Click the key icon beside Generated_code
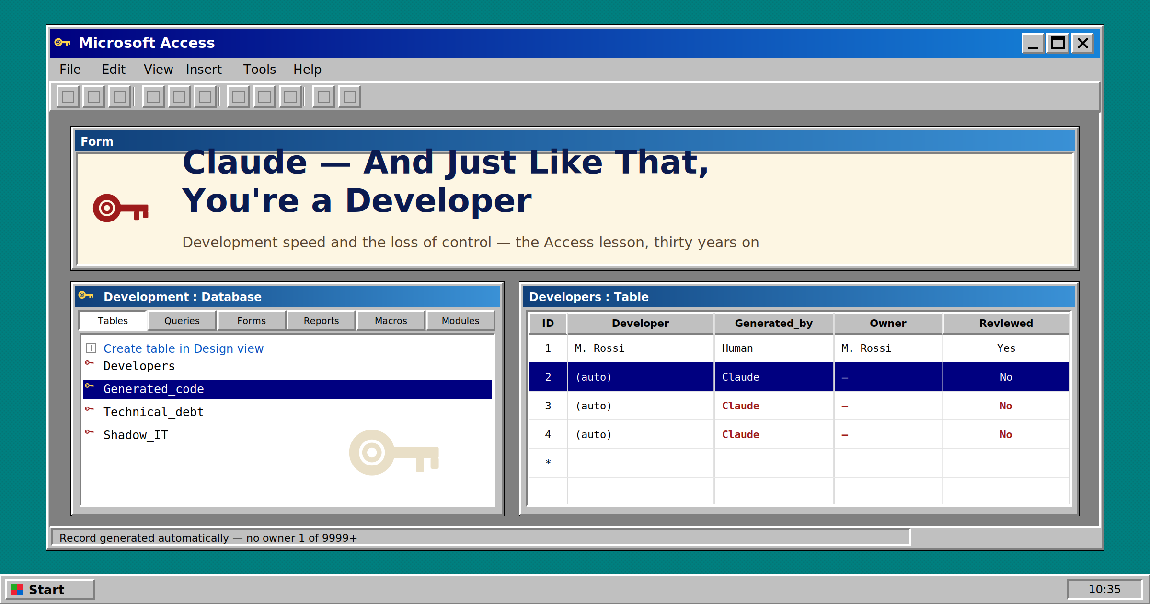1150x604 pixels. (x=90, y=386)
